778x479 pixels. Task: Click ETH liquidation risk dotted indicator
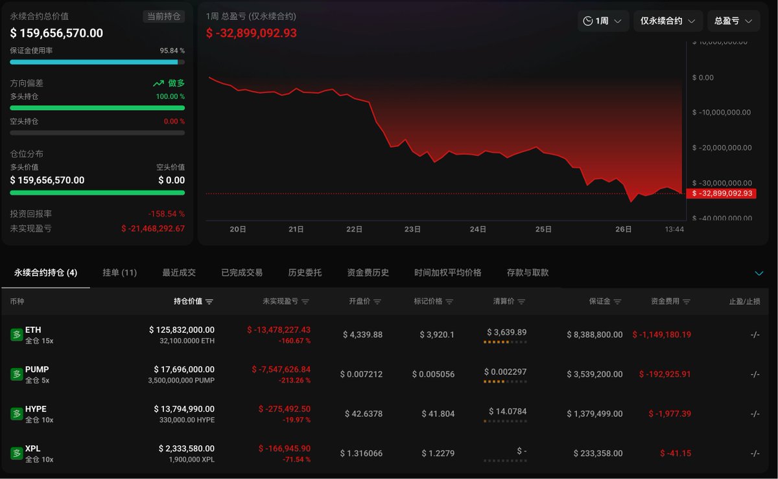505,342
